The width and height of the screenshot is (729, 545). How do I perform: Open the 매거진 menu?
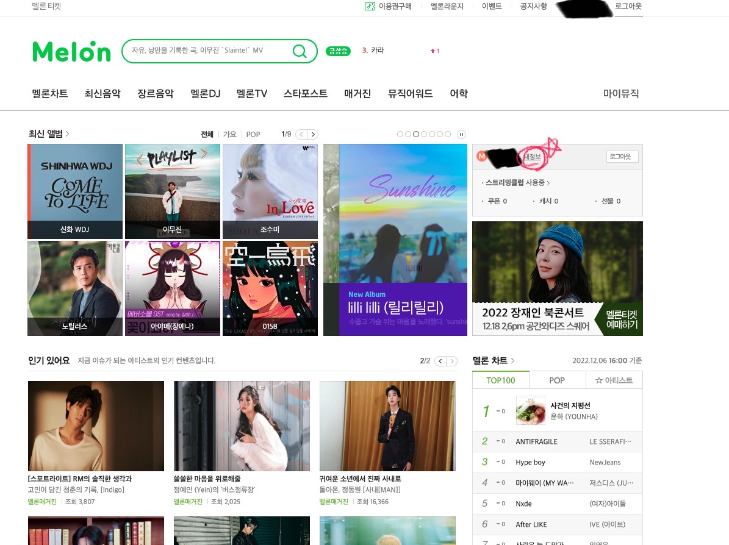click(x=357, y=93)
